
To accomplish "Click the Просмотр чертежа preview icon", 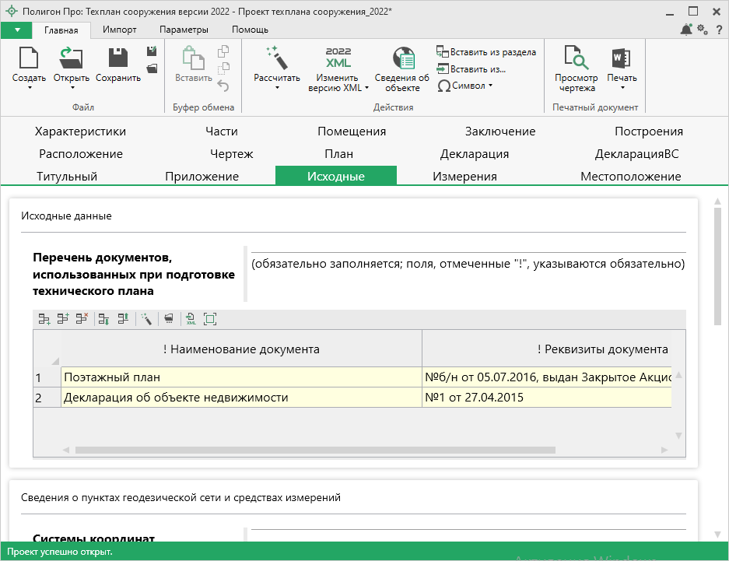I will coord(577,59).
